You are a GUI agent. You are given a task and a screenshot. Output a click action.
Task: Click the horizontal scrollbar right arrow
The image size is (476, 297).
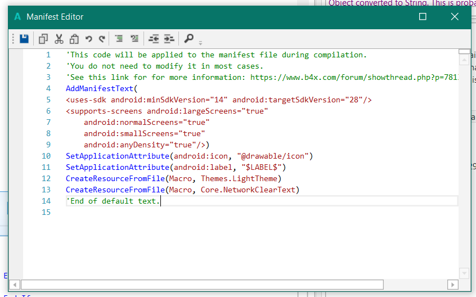pos(452,285)
